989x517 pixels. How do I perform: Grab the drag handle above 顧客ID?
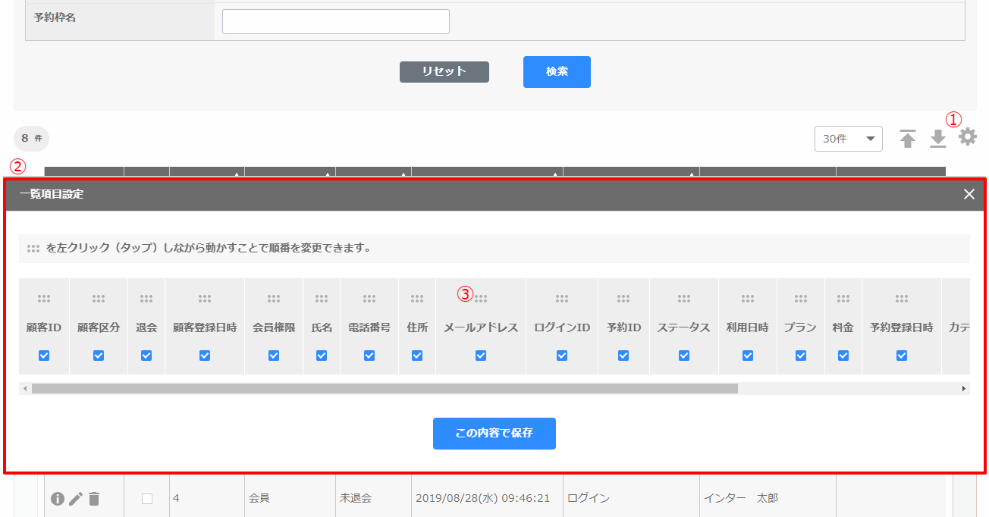tap(44, 299)
